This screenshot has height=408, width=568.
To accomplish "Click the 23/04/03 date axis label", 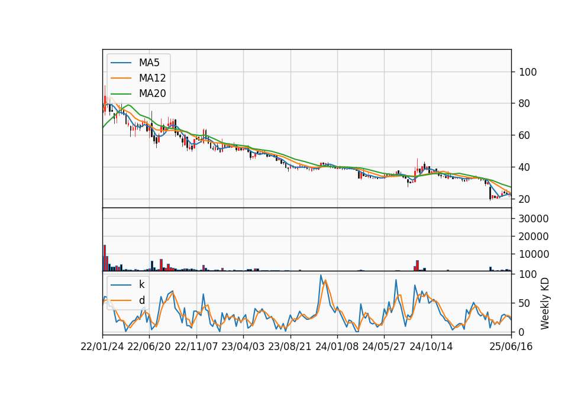I will (x=243, y=347).
